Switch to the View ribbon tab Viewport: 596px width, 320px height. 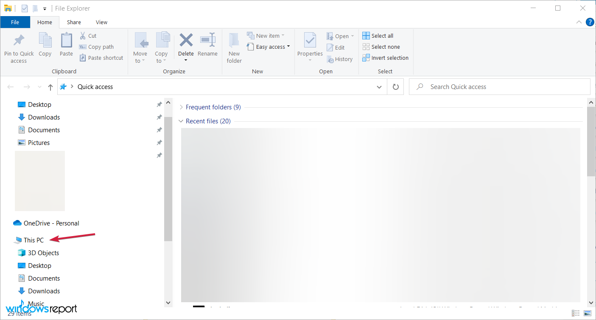(101, 22)
